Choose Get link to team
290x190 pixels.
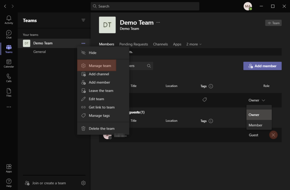click(x=103, y=107)
